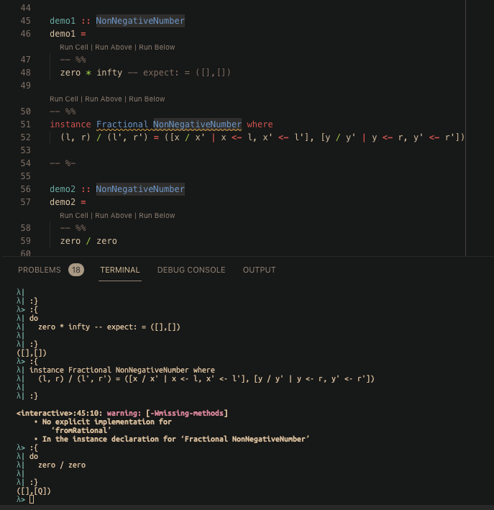Click 'zero / zero' echo line in terminal
Screen dimensions: 494x510
62,465
